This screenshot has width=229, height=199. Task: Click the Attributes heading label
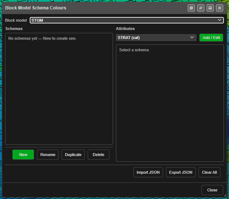[x=125, y=29]
